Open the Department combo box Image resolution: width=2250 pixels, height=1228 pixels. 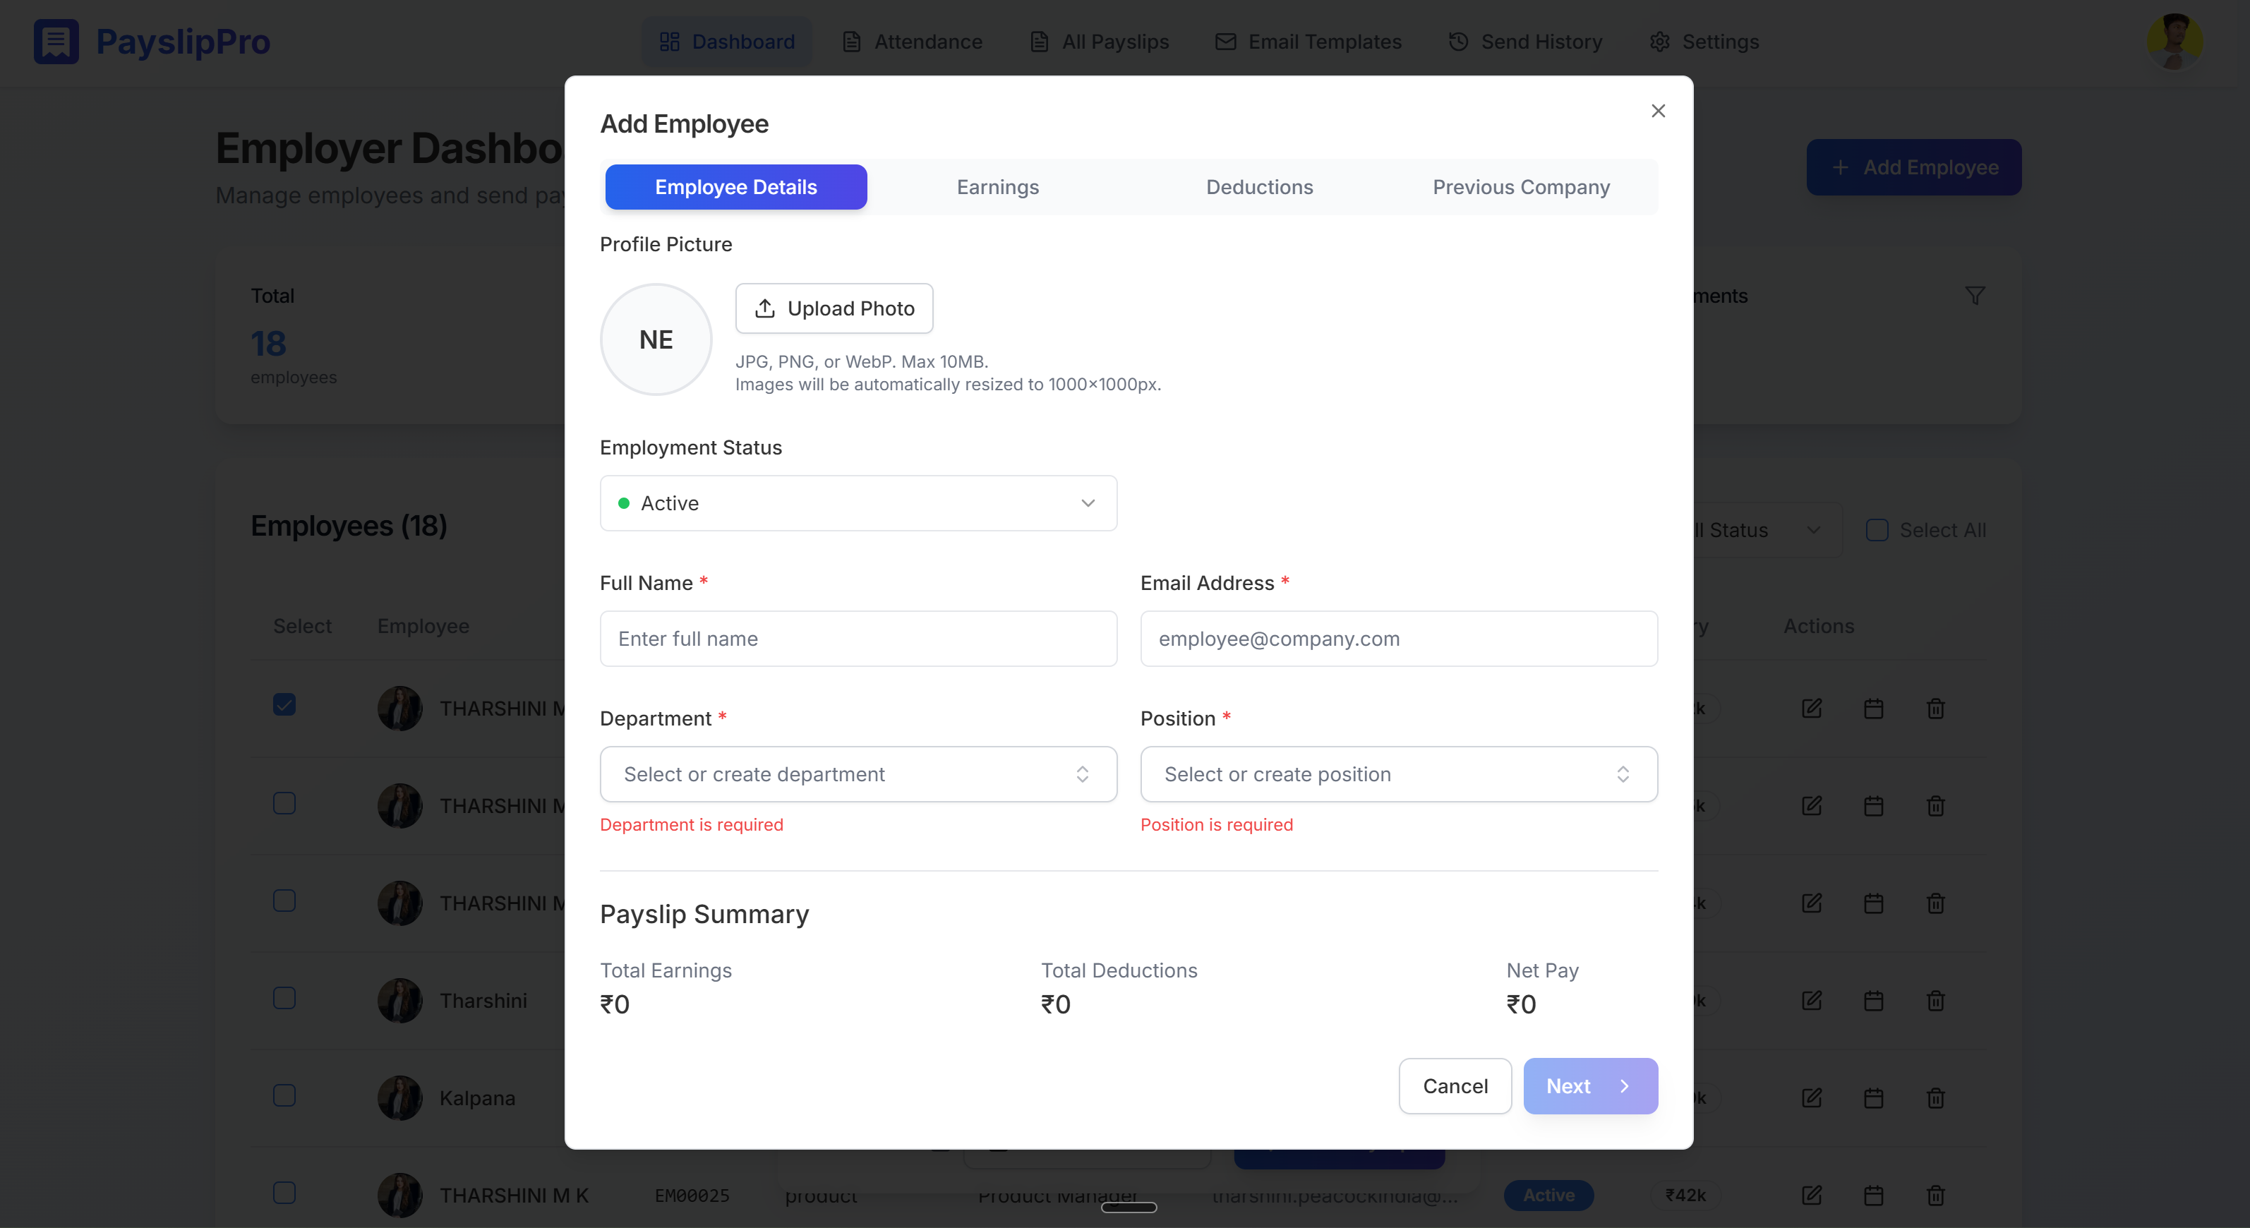click(858, 773)
